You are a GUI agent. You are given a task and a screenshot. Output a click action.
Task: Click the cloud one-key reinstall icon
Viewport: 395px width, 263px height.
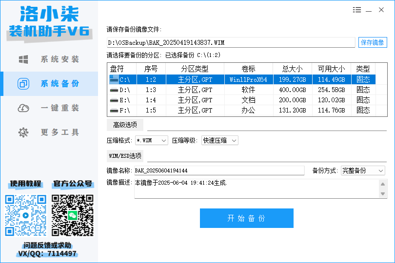(23, 108)
